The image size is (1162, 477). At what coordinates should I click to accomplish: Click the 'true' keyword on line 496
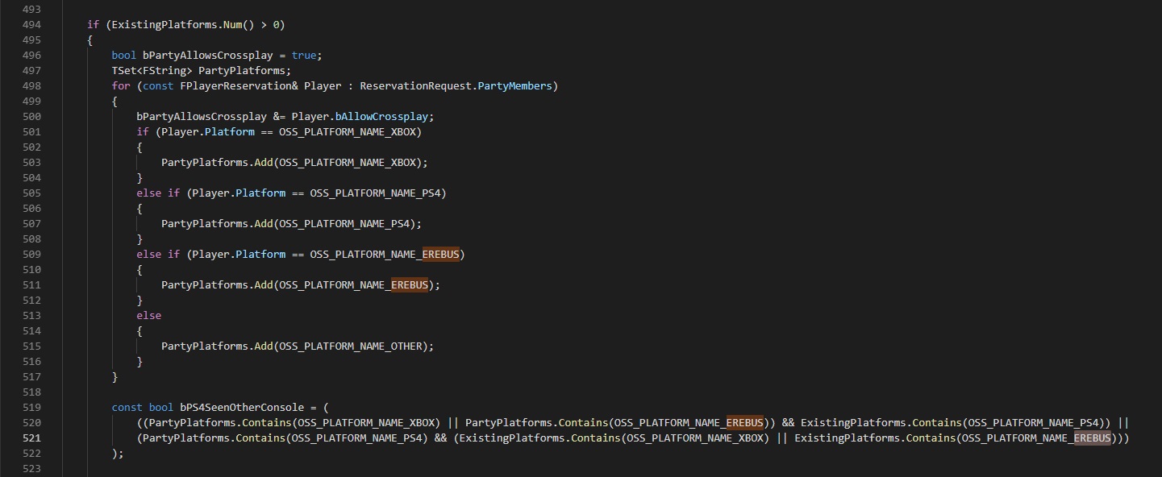click(304, 55)
